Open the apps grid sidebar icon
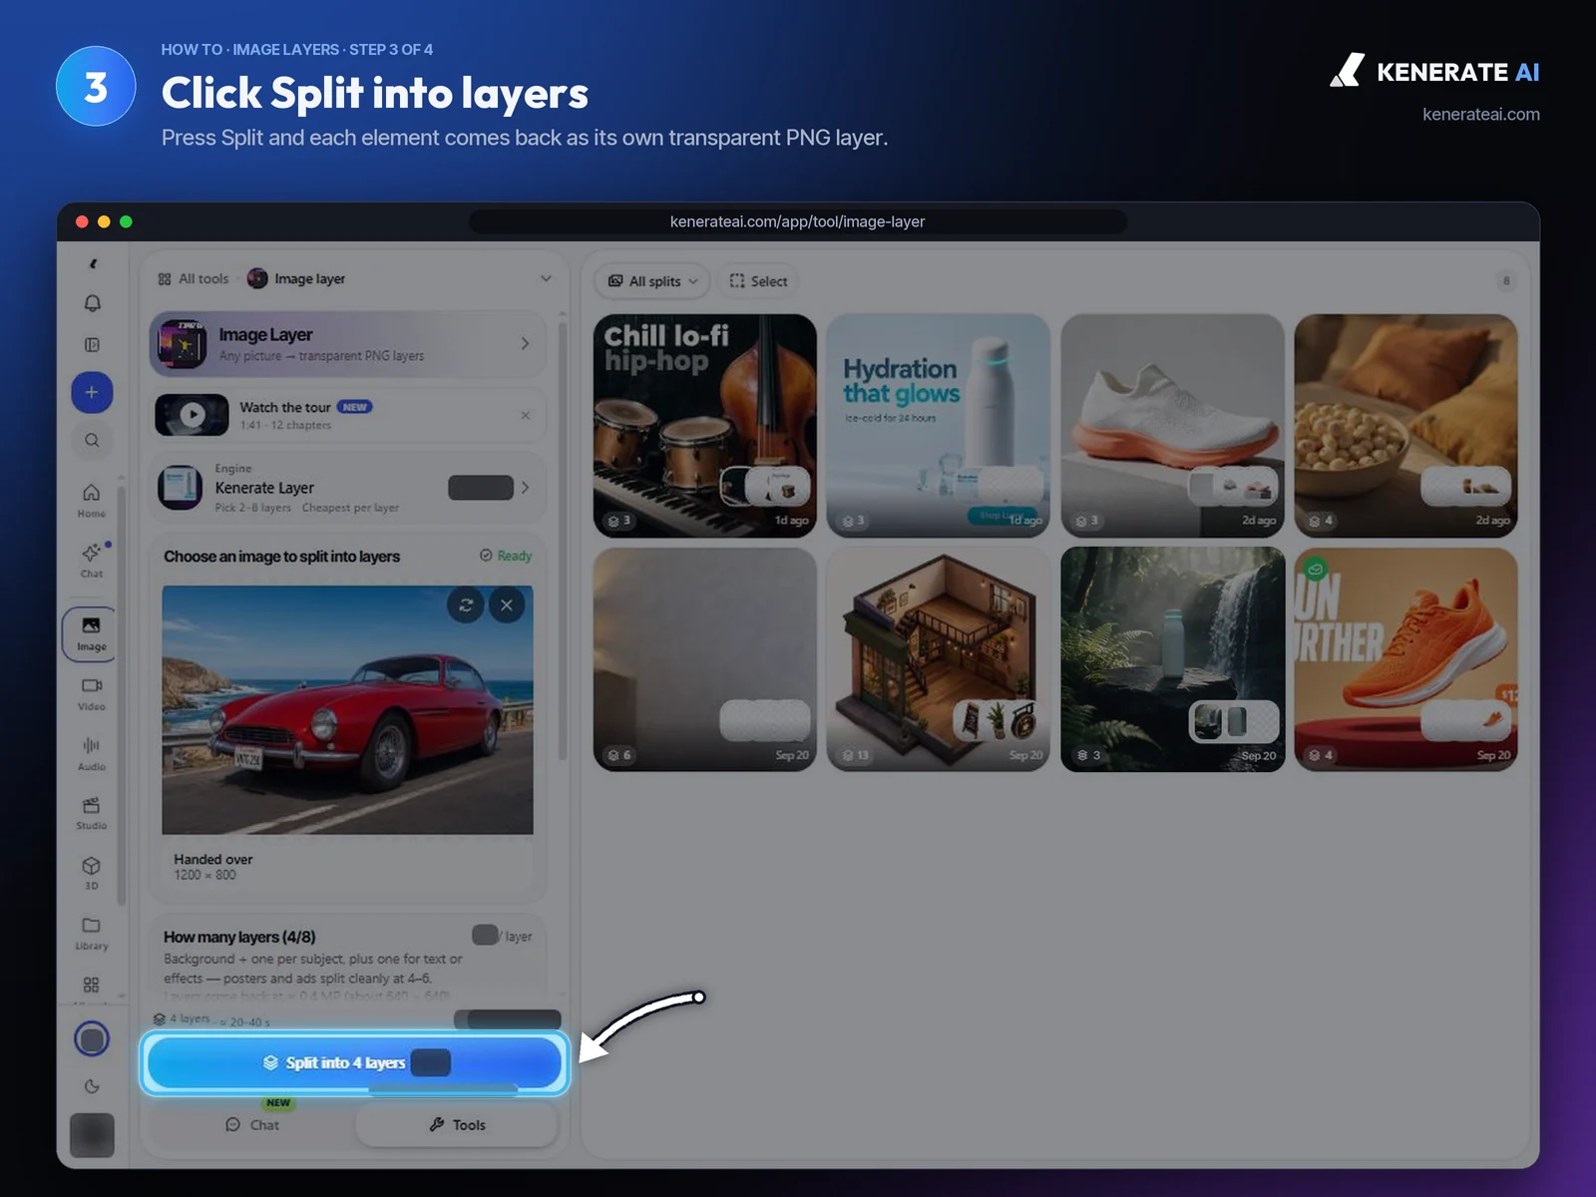The height and width of the screenshot is (1197, 1596). pyautogui.click(x=92, y=985)
